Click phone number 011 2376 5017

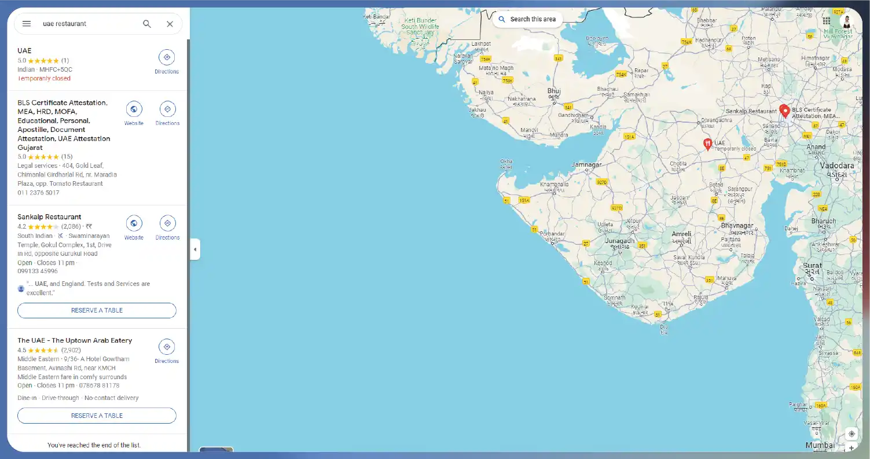(x=38, y=193)
